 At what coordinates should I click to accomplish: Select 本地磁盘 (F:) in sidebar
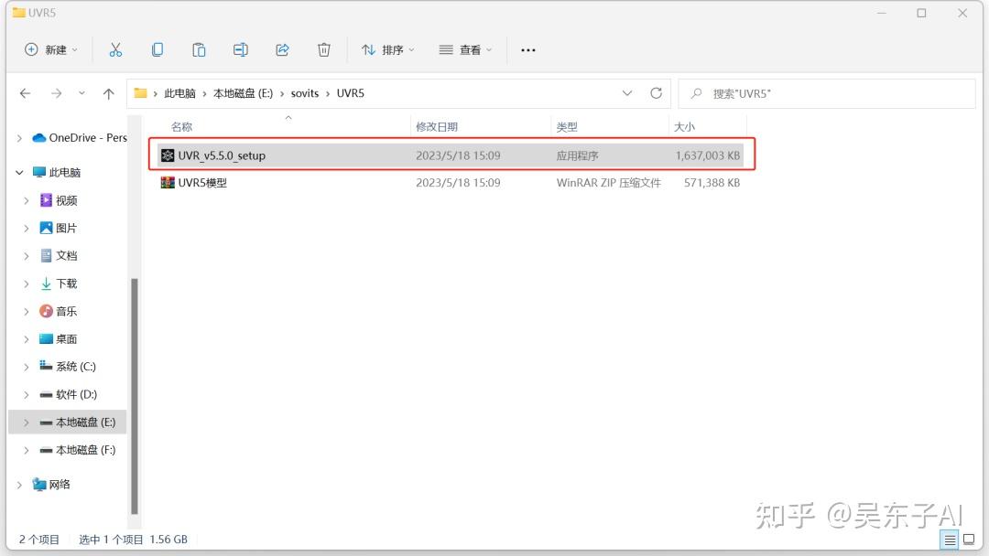click(x=78, y=450)
